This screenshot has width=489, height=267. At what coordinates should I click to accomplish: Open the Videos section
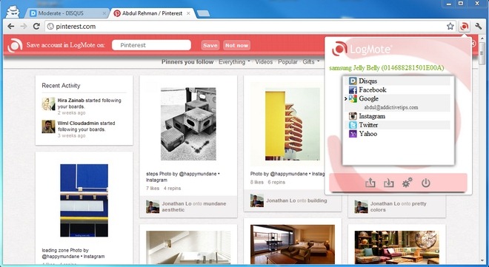264,62
